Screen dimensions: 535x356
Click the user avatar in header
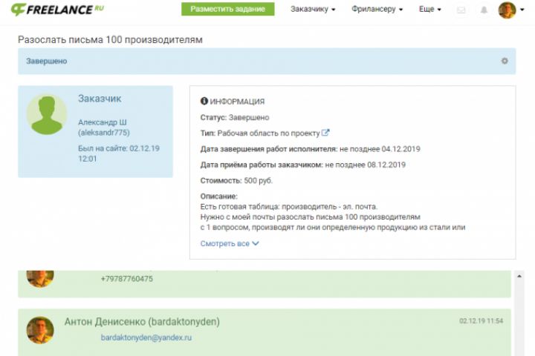pyautogui.click(x=507, y=10)
